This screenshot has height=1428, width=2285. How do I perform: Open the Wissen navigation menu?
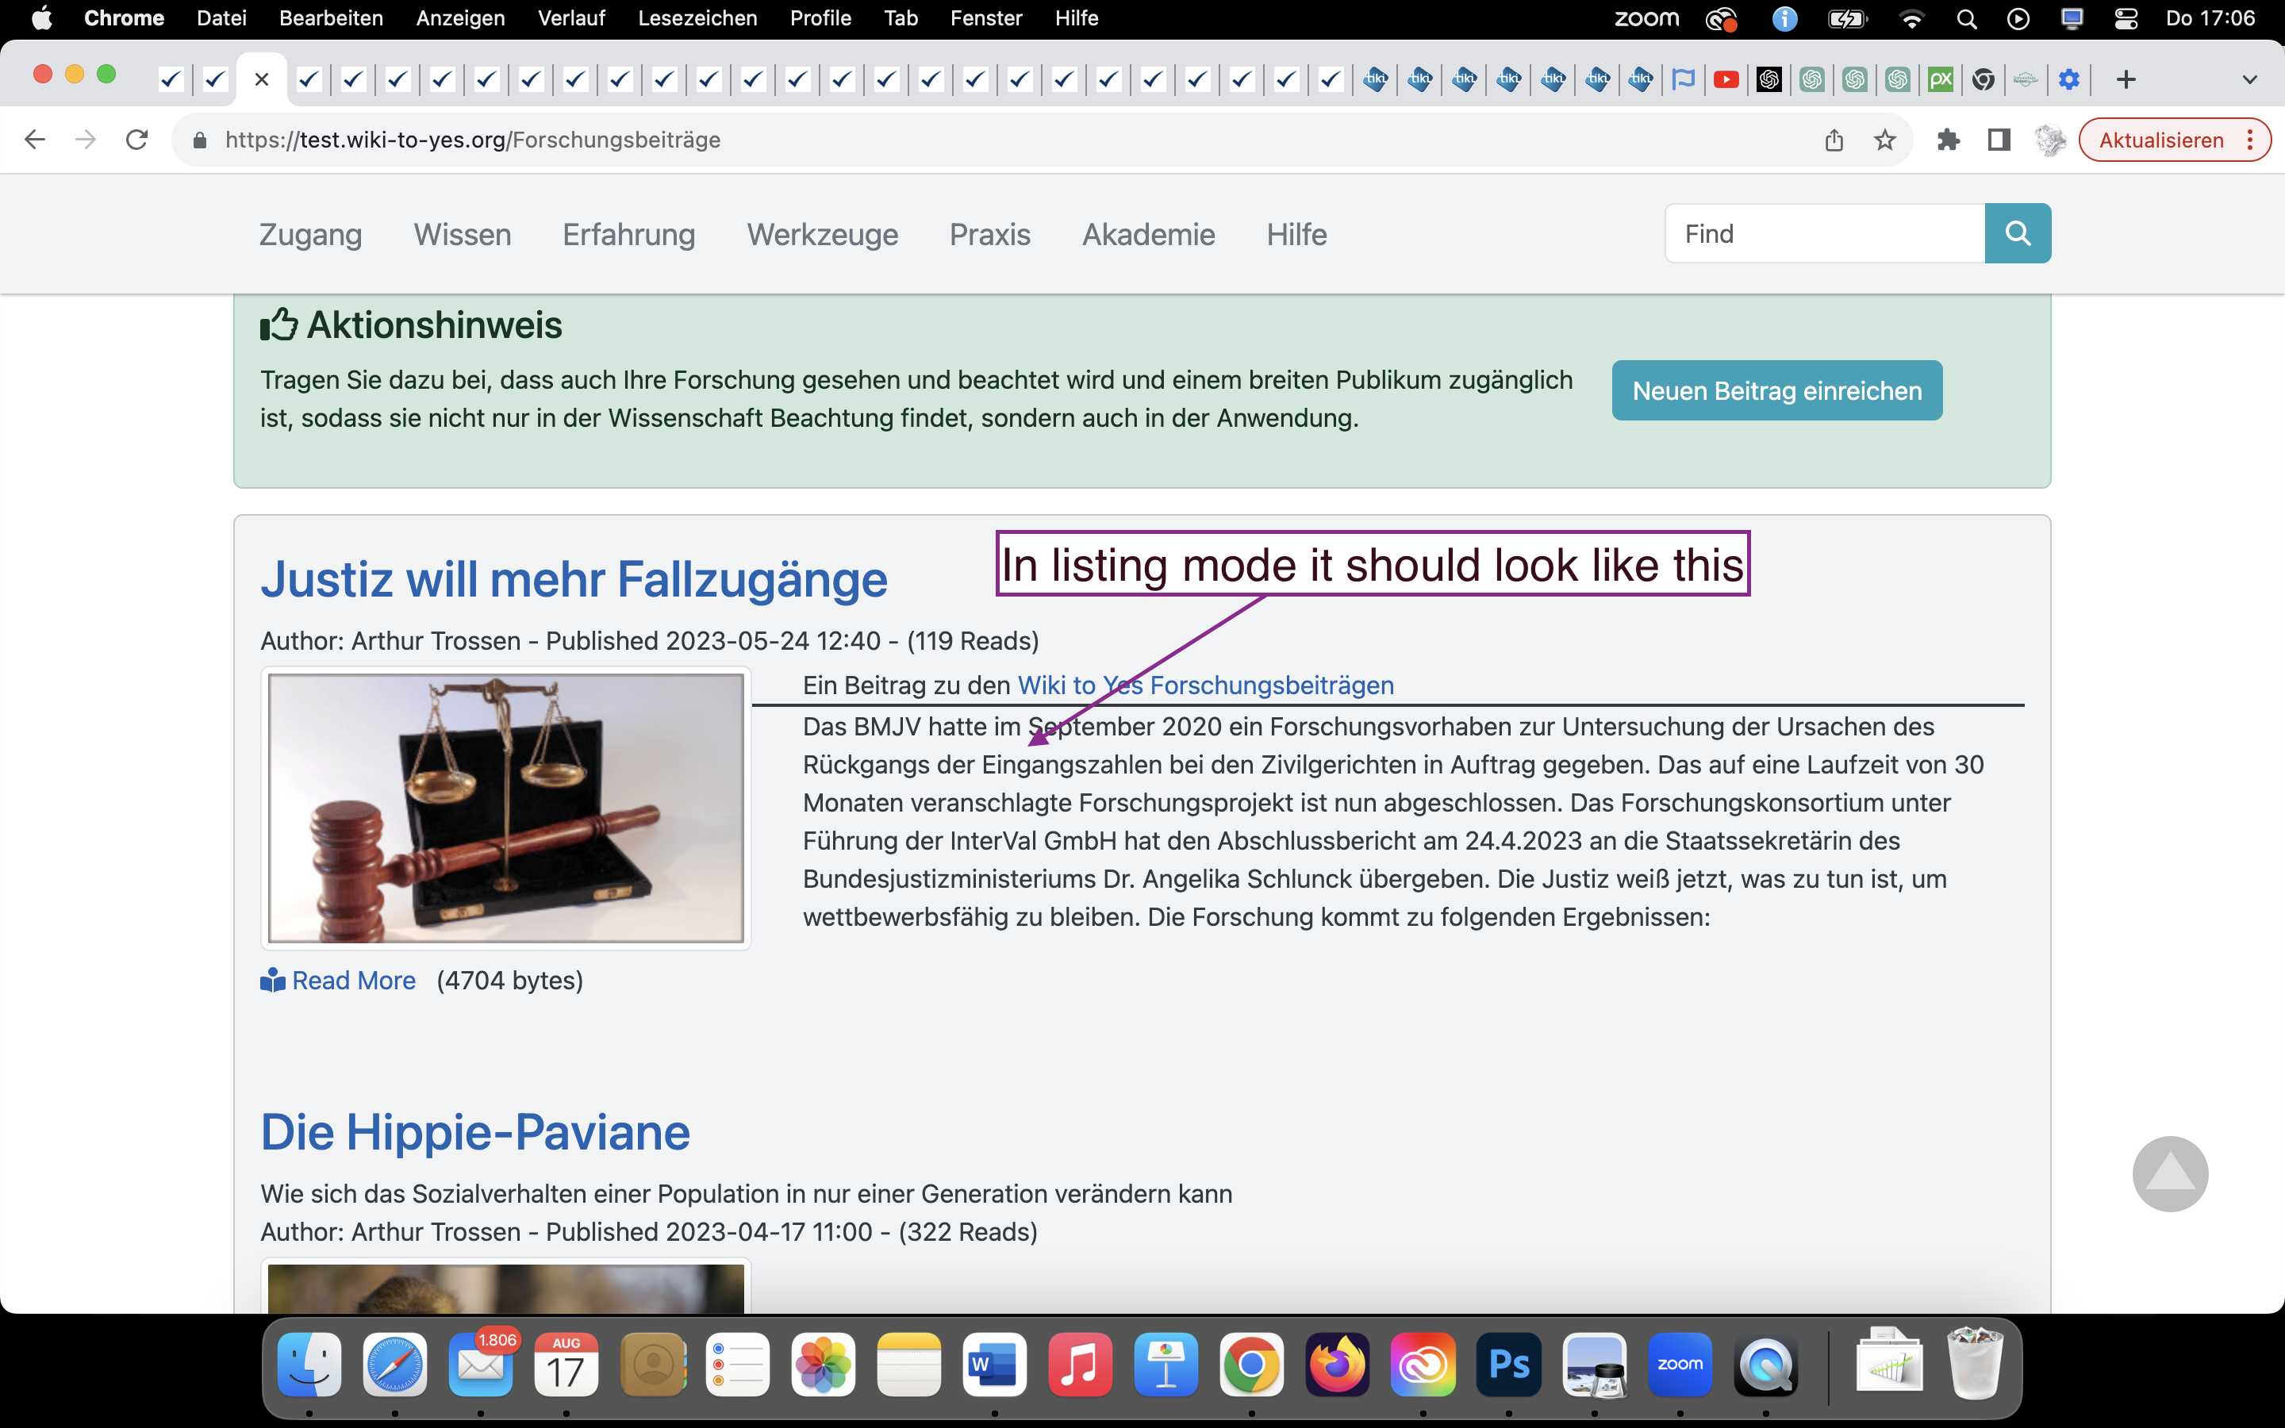click(462, 234)
